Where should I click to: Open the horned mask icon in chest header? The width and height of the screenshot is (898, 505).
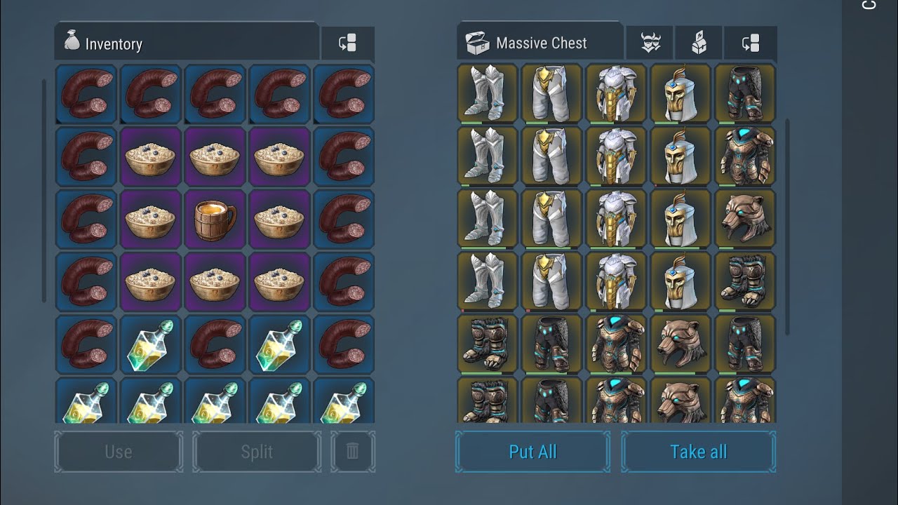coord(651,43)
